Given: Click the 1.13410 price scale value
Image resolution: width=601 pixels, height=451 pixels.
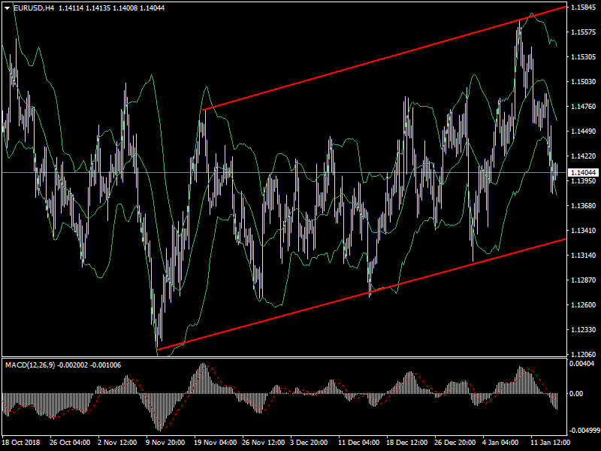Looking at the screenshot, I should [x=583, y=231].
